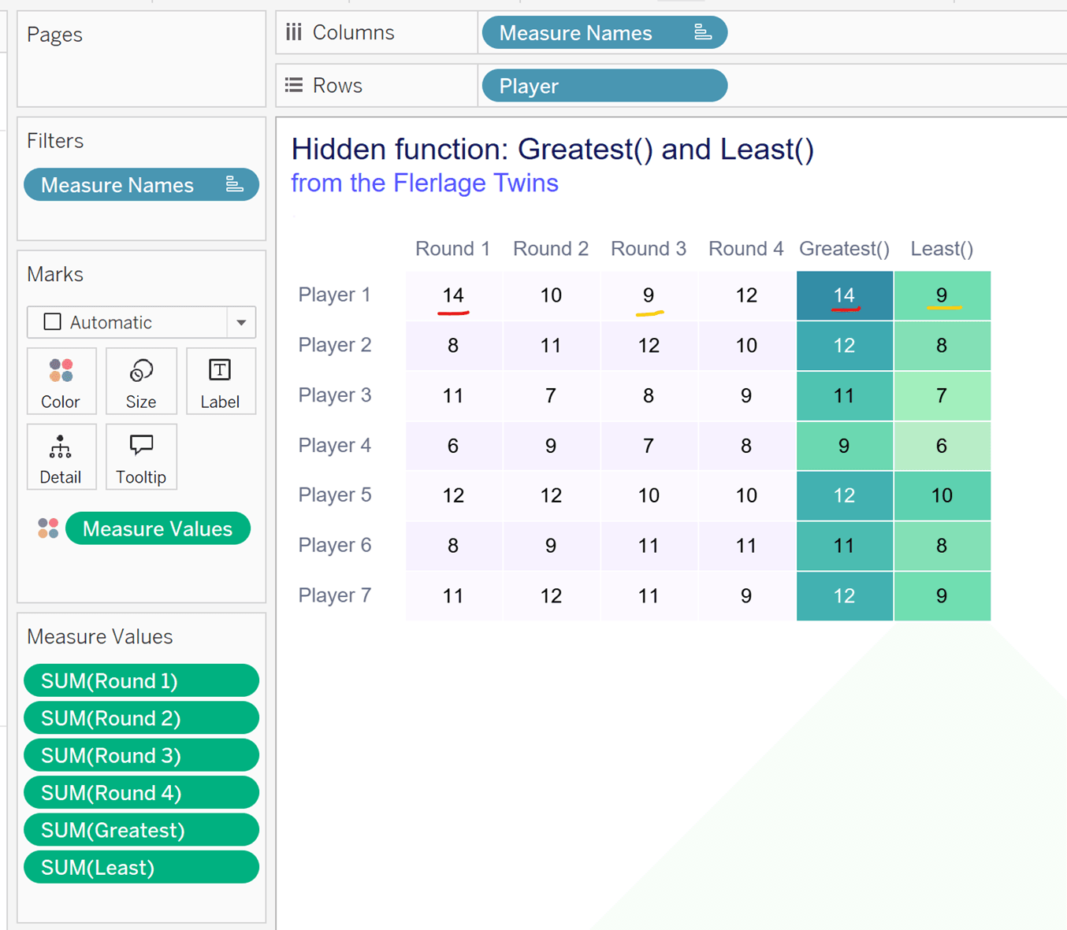
Task: Click Player 1 Round 1 cell showing 14
Action: 453,295
